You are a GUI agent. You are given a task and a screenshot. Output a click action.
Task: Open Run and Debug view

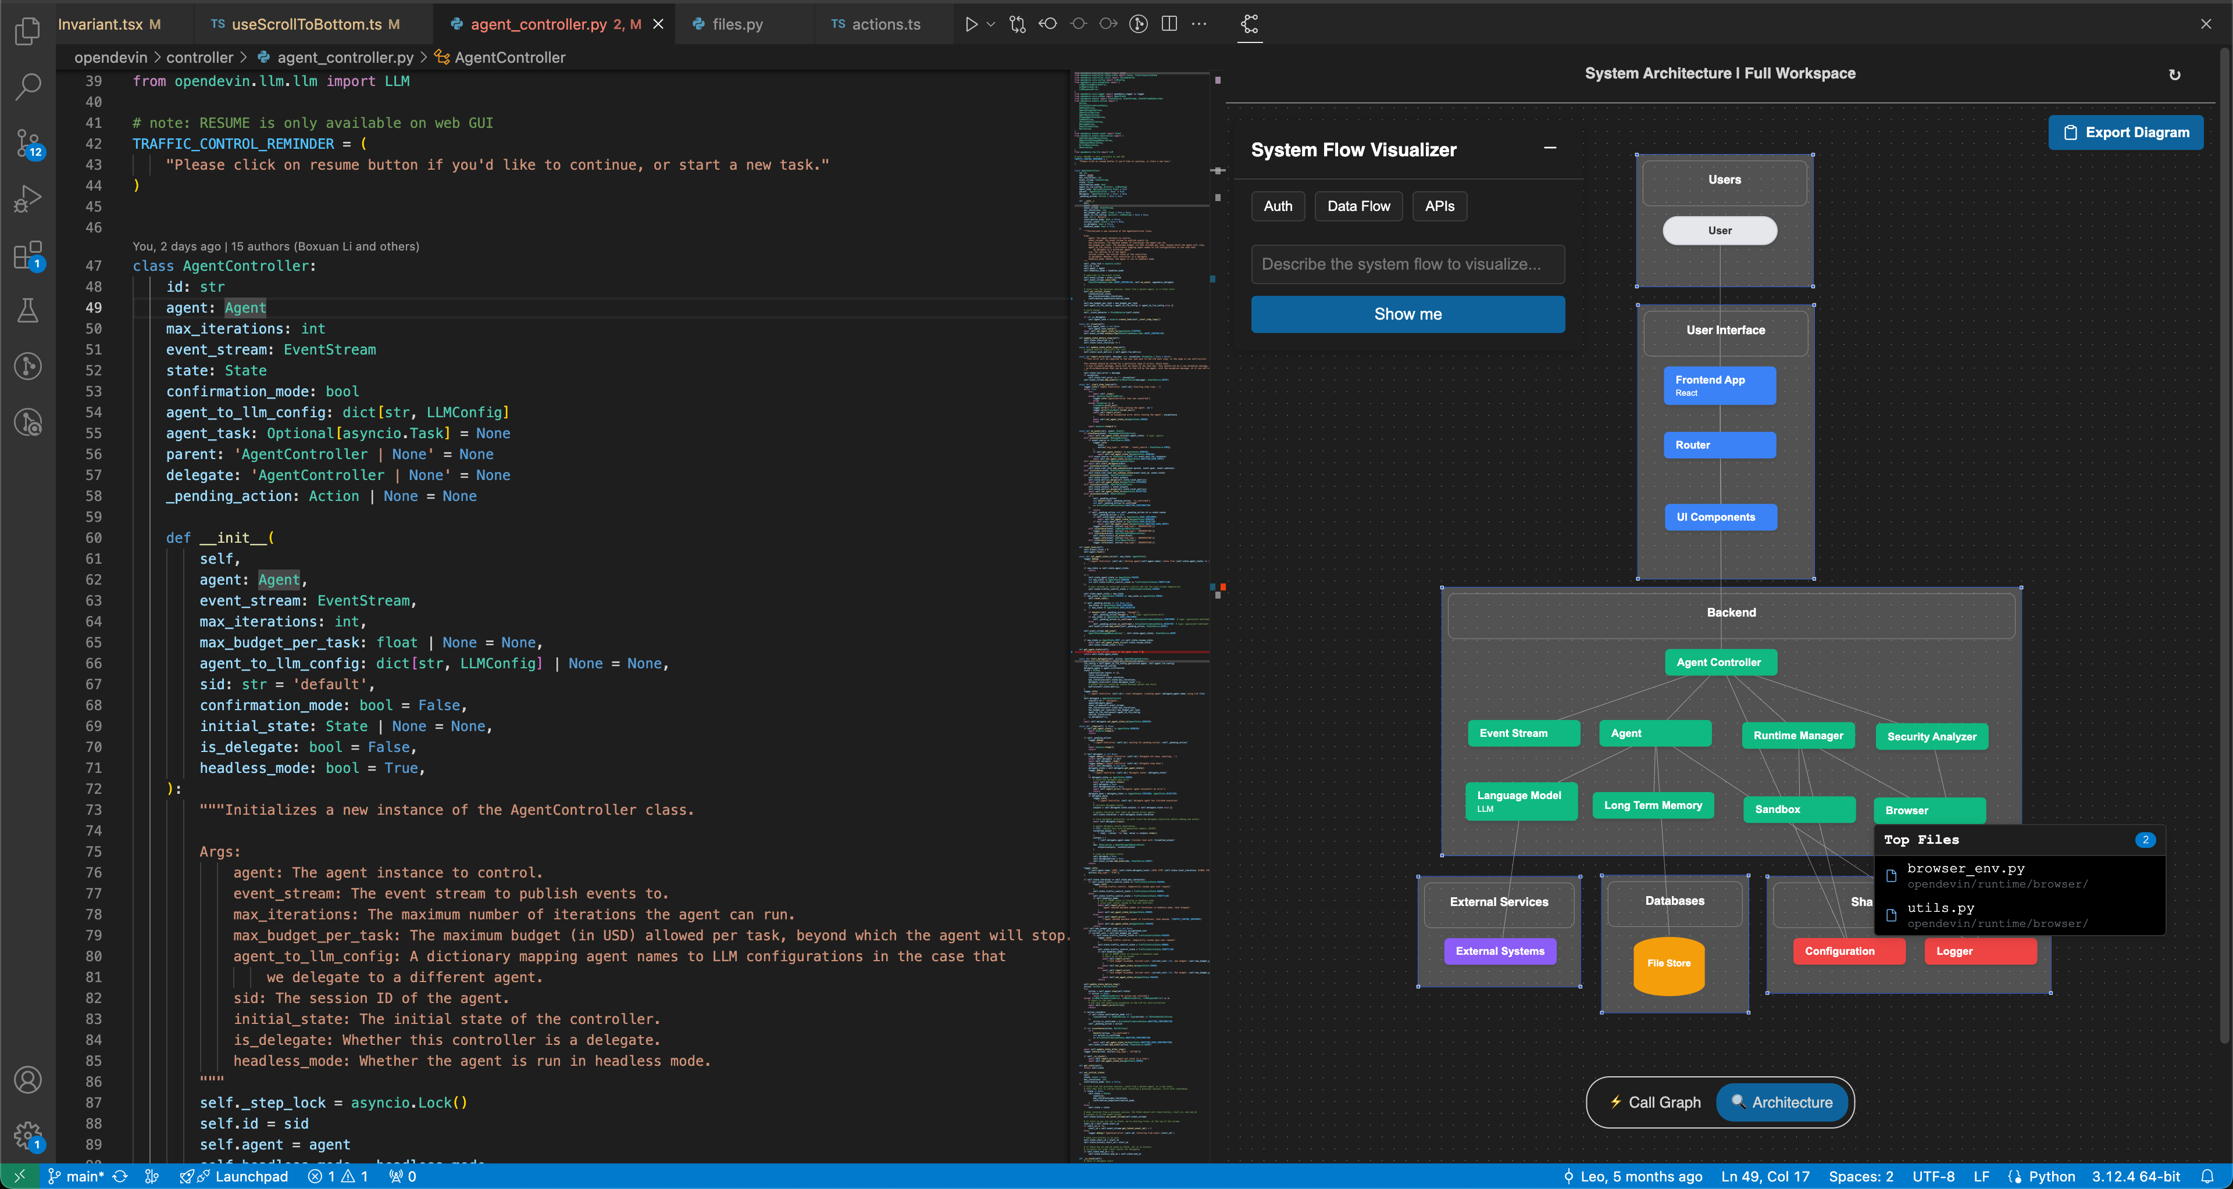pyautogui.click(x=28, y=198)
